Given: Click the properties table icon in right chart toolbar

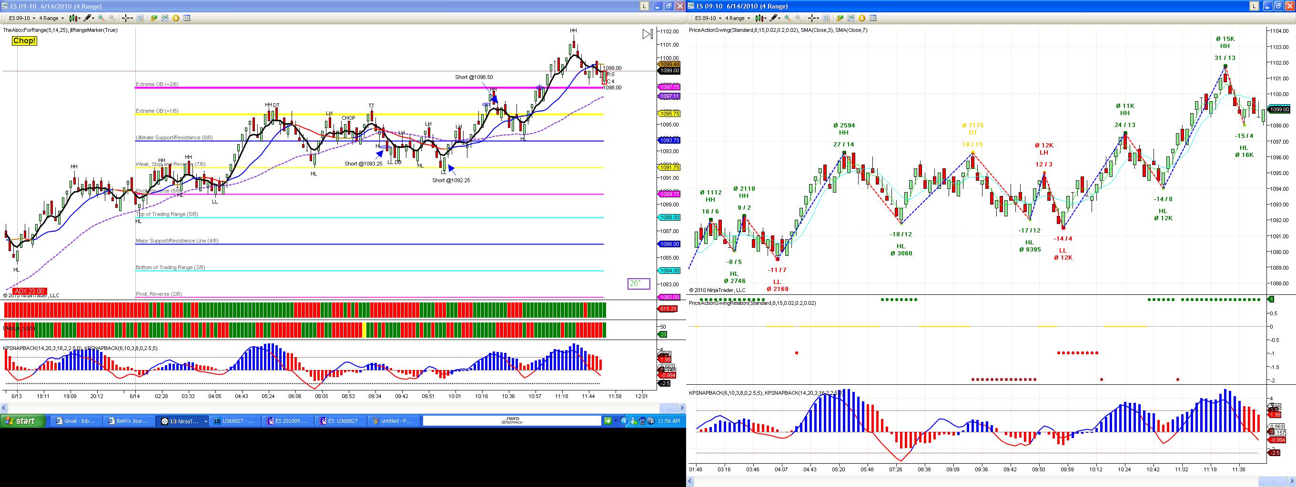Looking at the screenshot, I should (x=873, y=18).
